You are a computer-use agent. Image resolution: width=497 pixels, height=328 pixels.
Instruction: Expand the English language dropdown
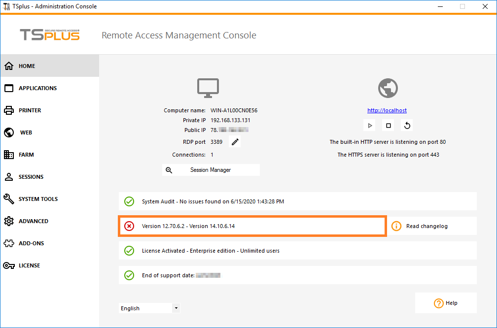[x=176, y=308]
